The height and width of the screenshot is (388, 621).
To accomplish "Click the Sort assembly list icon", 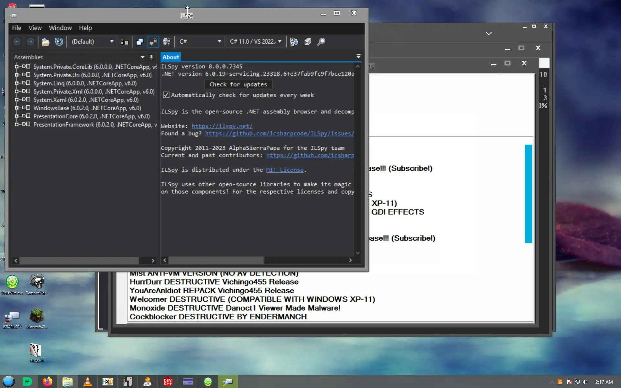I will [x=294, y=42].
